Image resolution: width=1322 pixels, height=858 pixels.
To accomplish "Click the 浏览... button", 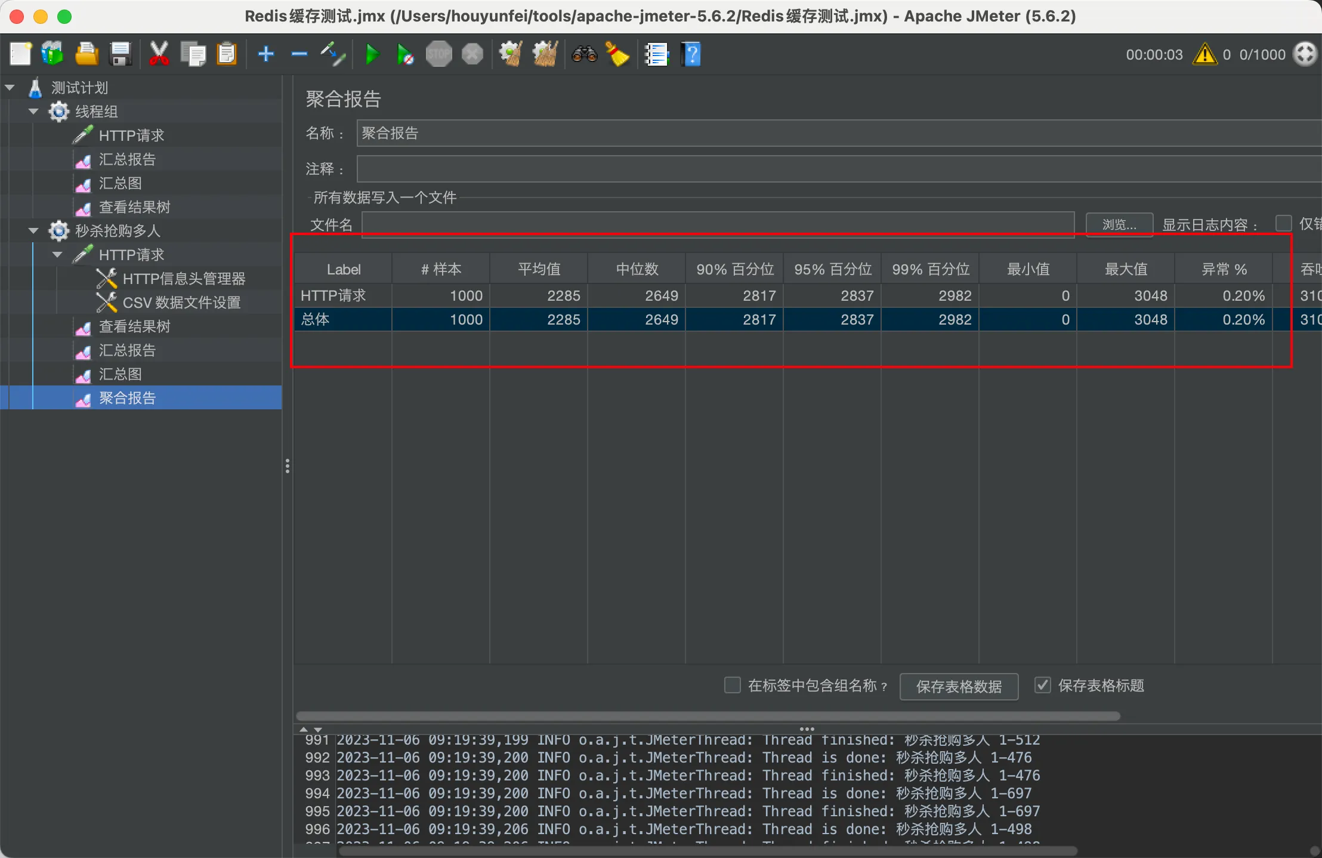I will point(1119,225).
